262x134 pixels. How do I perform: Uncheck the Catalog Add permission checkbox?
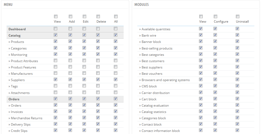click(70, 35)
